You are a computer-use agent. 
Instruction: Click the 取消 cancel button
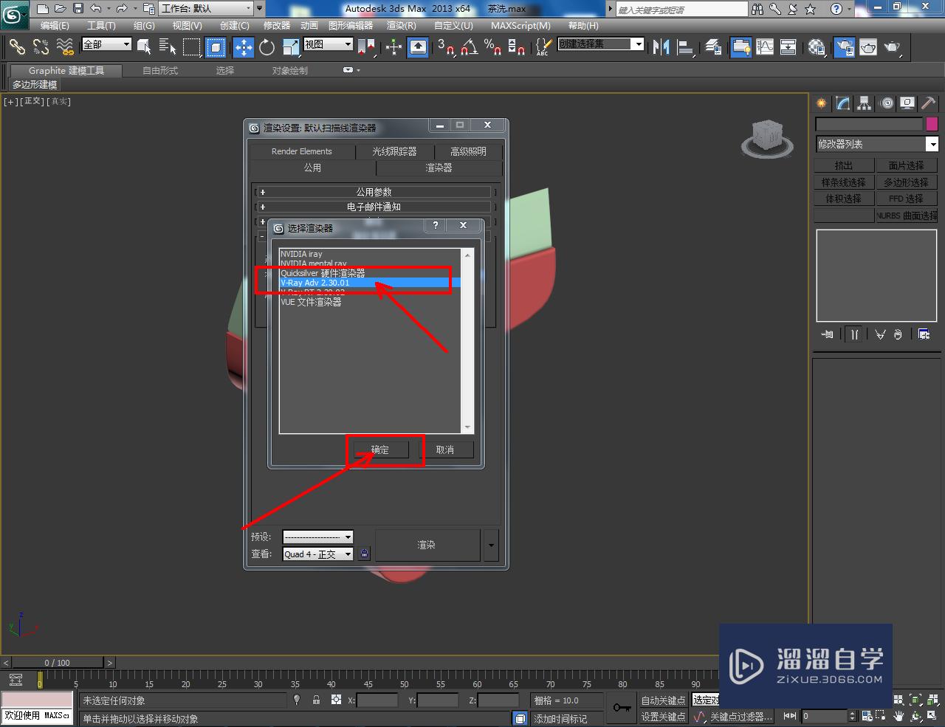pyautogui.click(x=445, y=449)
